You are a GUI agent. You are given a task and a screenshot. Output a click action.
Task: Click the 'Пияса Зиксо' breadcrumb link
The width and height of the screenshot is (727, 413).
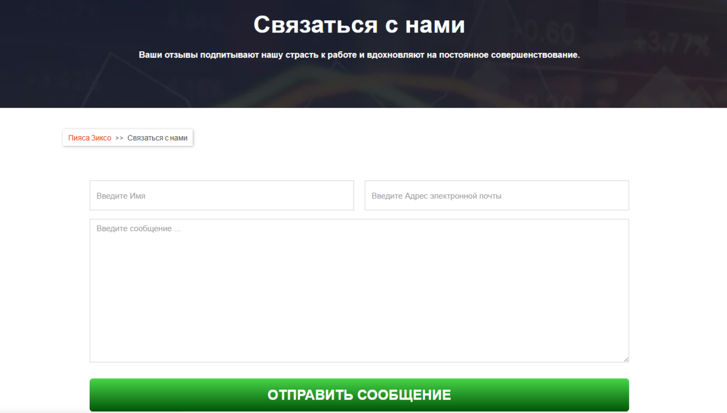pyautogui.click(x=90, y=138)
